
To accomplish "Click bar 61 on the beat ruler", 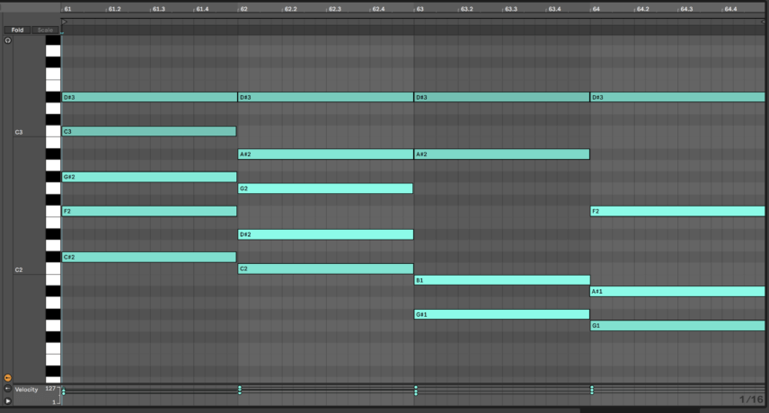I will [x=67, y=9].
